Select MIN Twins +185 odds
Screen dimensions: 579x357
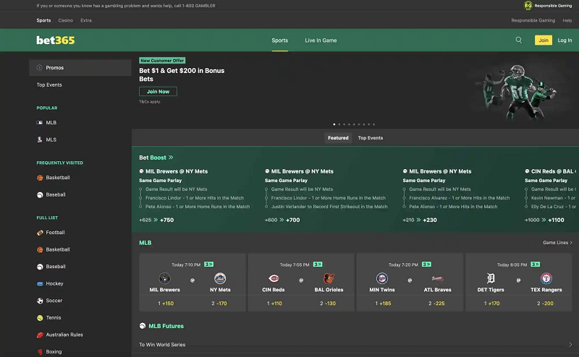383,304
